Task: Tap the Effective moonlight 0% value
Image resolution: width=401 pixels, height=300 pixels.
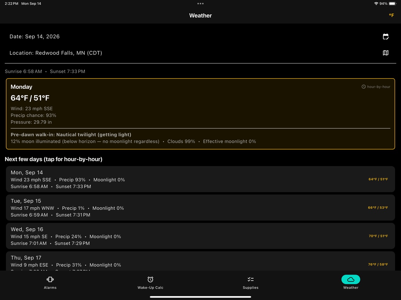Action: click(229, 141)
